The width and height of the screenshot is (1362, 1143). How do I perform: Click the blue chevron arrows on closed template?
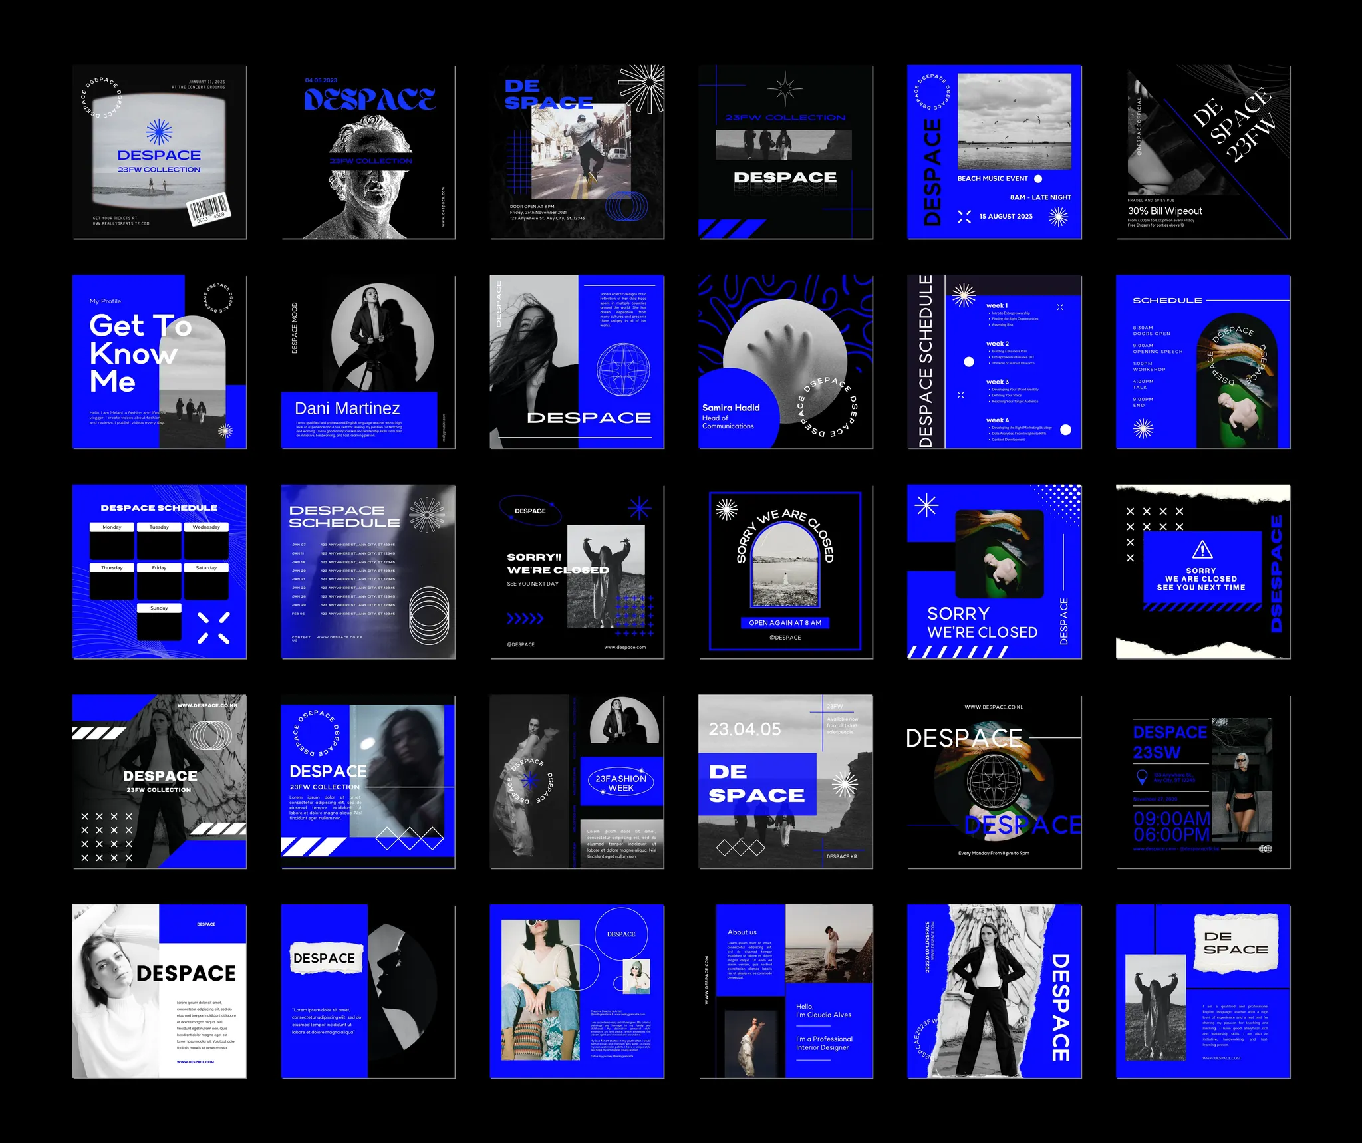tap(525, 618)
